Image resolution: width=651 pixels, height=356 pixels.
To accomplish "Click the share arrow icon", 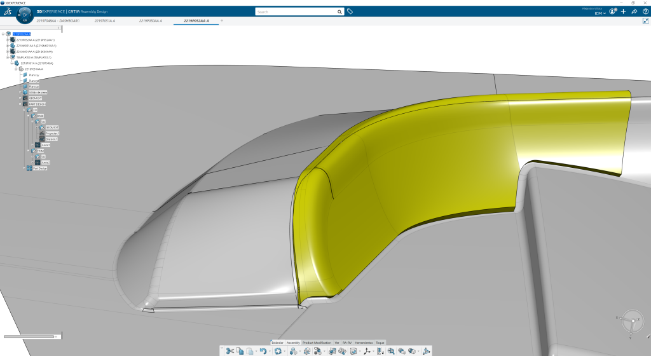I will pos(633,11).
